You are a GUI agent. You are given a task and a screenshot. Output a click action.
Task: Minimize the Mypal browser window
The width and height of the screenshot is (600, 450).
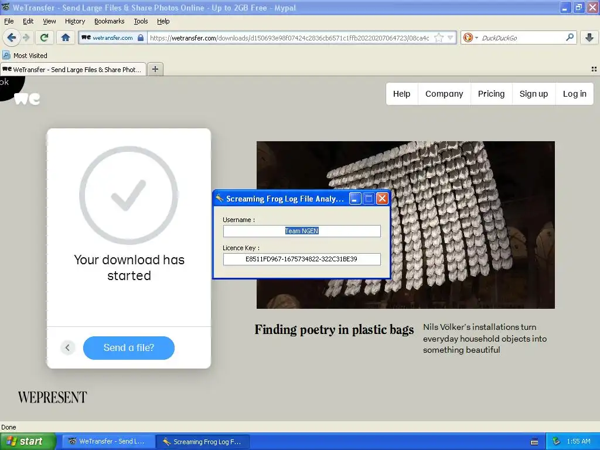coord(565,7)
